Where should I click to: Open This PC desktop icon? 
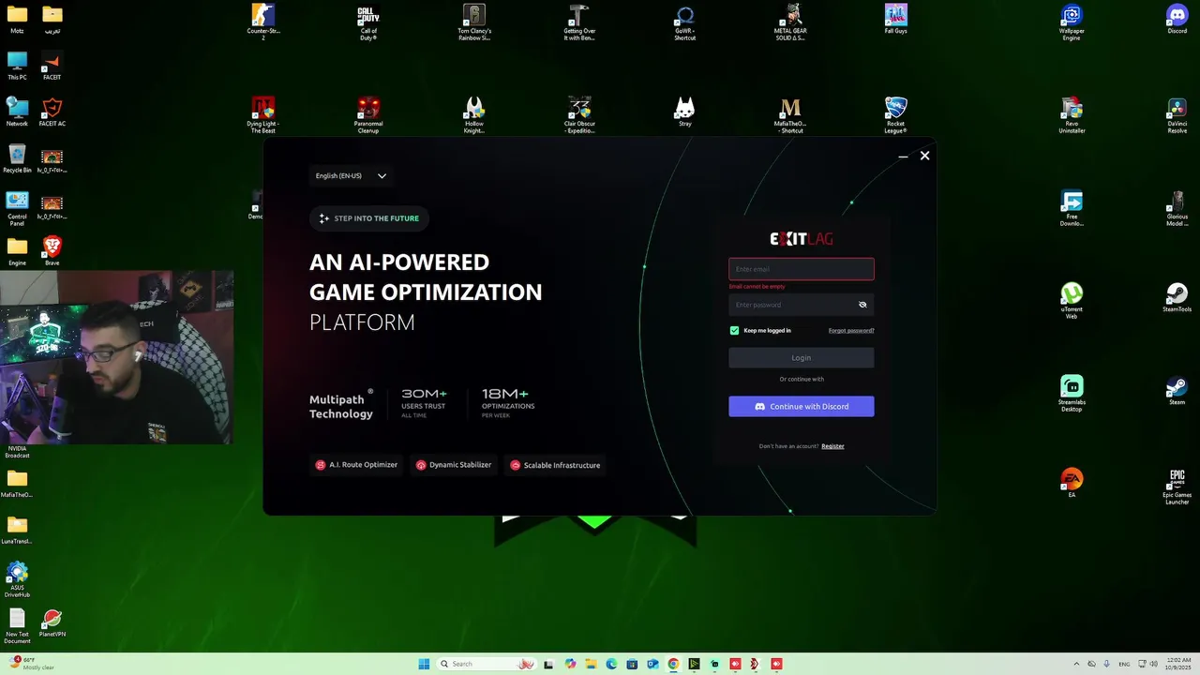(x=17, y=66)
